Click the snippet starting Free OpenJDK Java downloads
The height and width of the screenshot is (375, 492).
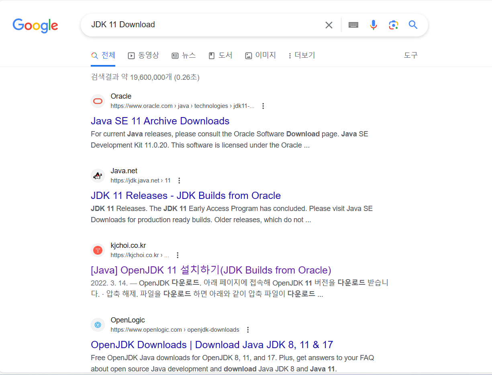pyautogui.click(x=233, y=363)
